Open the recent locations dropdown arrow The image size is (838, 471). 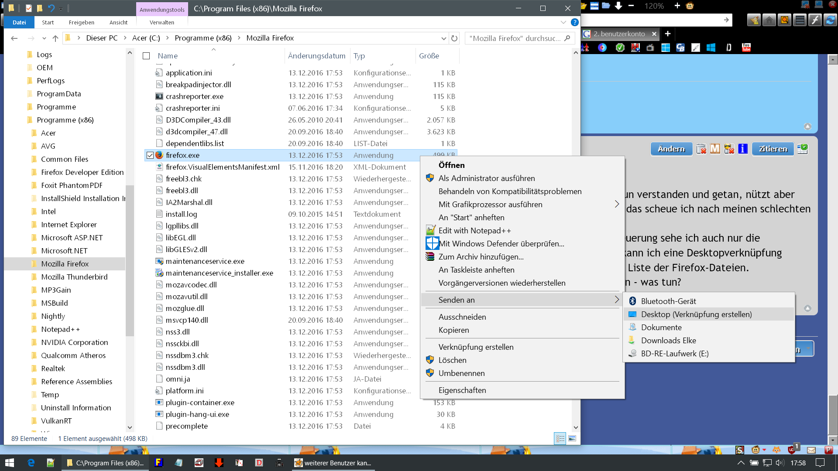point(44,38)
